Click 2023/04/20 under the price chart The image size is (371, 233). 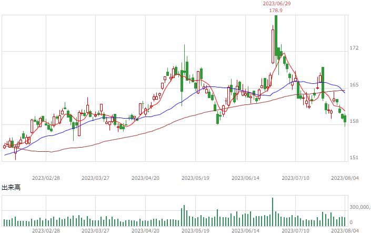[146, 178]
